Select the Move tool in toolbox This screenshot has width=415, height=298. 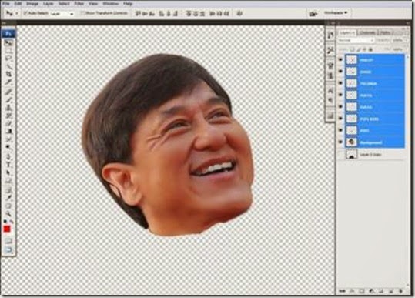8,42
